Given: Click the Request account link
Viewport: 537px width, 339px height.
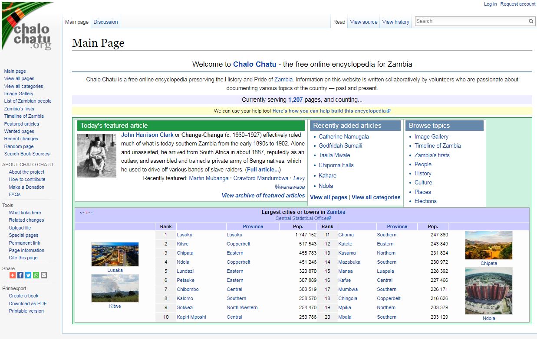Looking at the screenshot, I should click(x=518, y=4).
